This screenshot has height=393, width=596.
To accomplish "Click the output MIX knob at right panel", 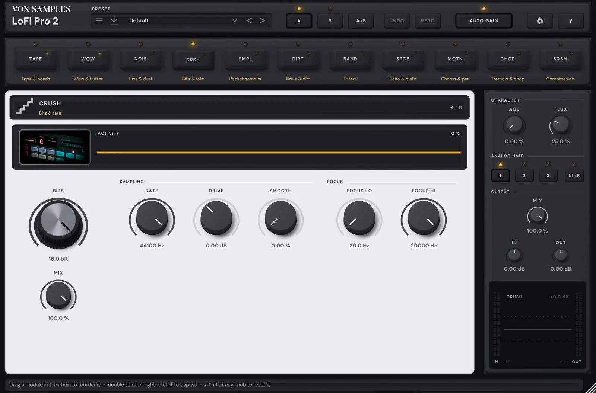I will coord(537,216).
